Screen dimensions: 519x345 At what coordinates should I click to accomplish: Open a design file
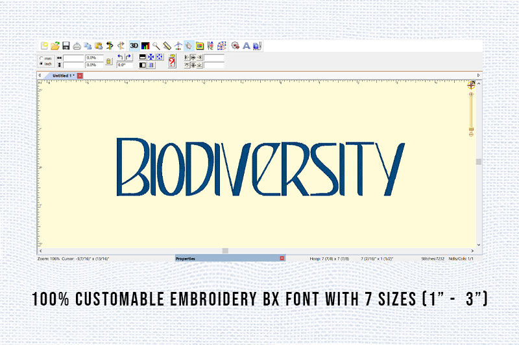point(55,45)
